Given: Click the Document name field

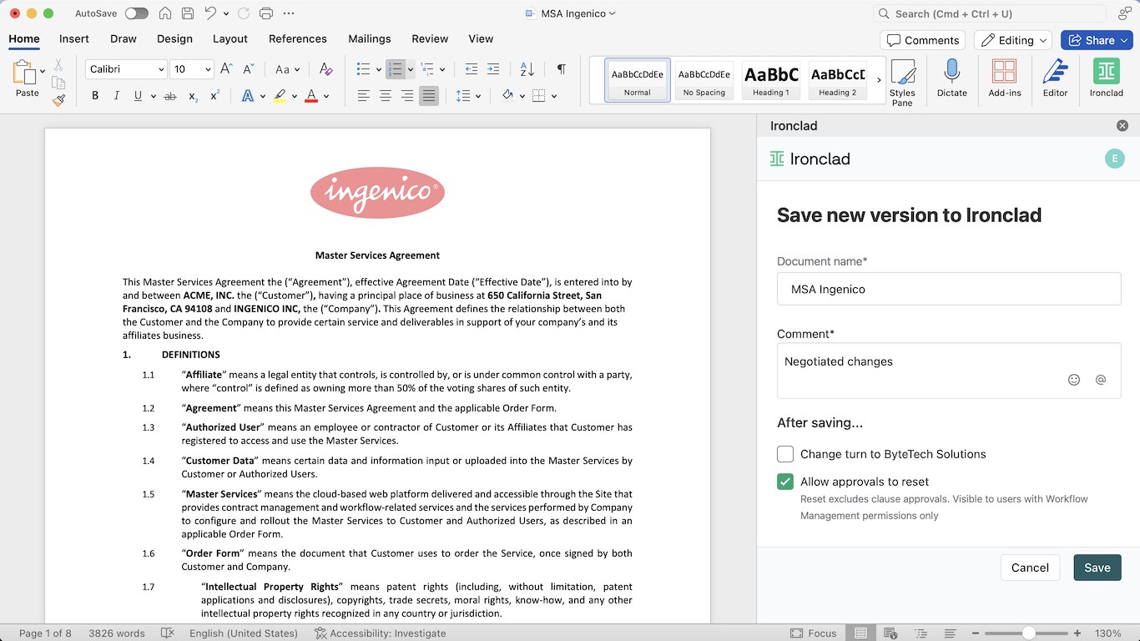Looking at the screenshot, I should [949, 290].
